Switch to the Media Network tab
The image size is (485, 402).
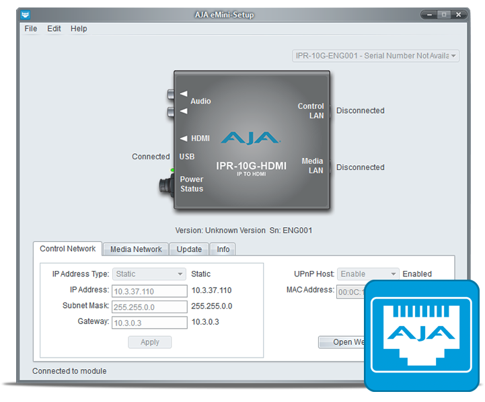tap(136, 249)
